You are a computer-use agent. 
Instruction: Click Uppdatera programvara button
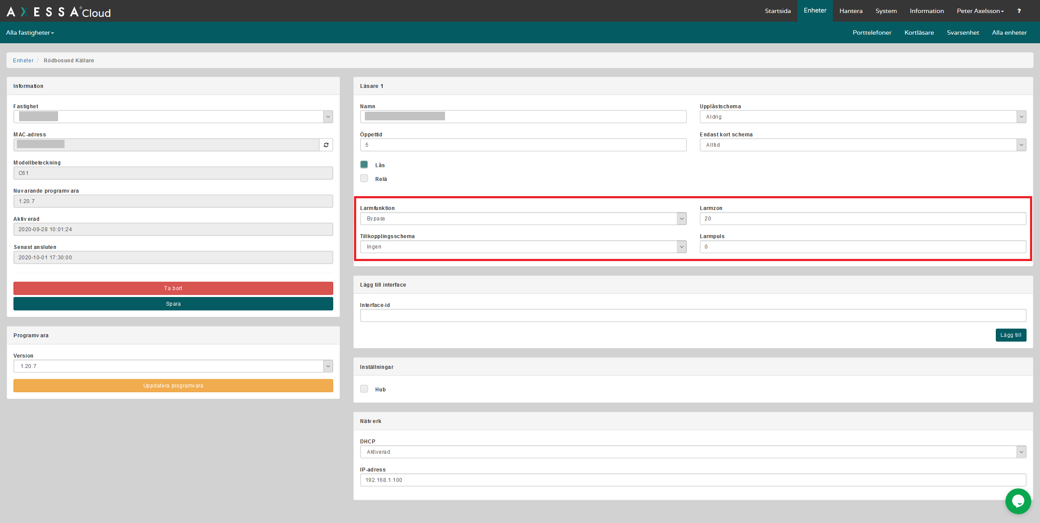pos(173,386)
